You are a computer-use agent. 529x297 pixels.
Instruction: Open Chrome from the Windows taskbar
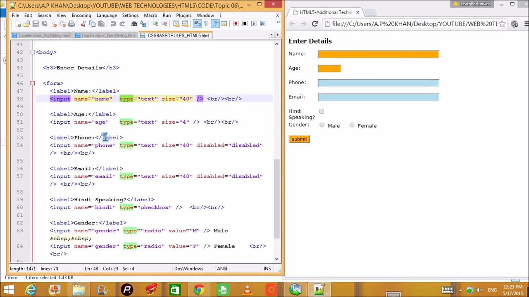point(199,290)
